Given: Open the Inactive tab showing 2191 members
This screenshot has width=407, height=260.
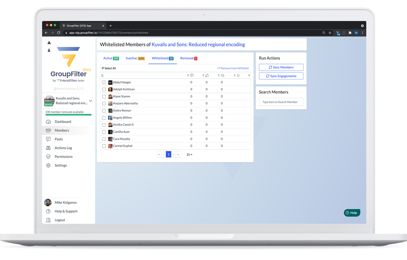Looking at the screenshot, I should (135, 58).
